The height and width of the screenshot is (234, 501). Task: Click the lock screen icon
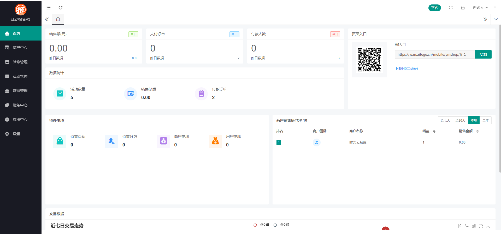point(463,8)
